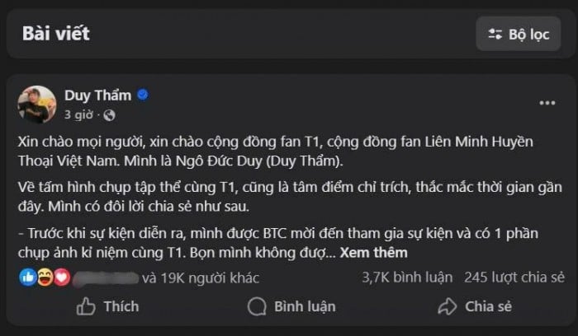Expand post text with "Xem thêm"
Viewport: 578px width, 336px height.
(373, 253)
